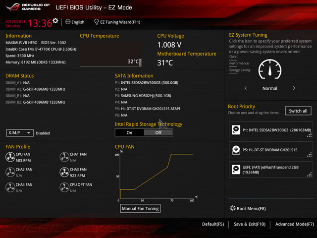Viewport: 317px width, 238px height.
Task: Click the DIMM_A1 N/A row
Action: tap(18, 83)
